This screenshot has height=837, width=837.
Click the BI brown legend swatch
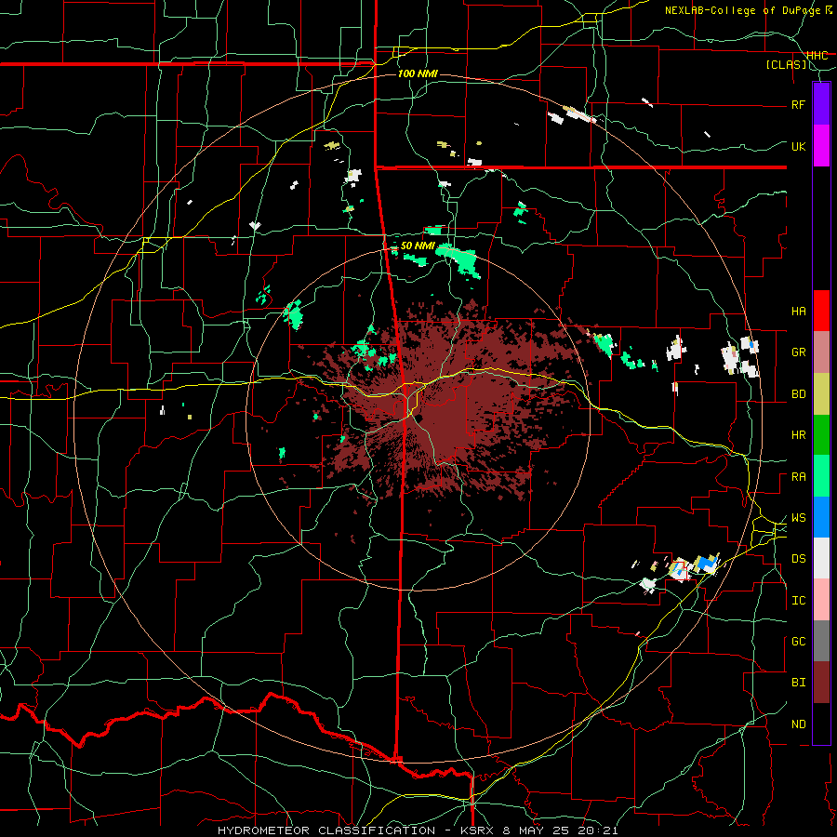pos(821,683)
